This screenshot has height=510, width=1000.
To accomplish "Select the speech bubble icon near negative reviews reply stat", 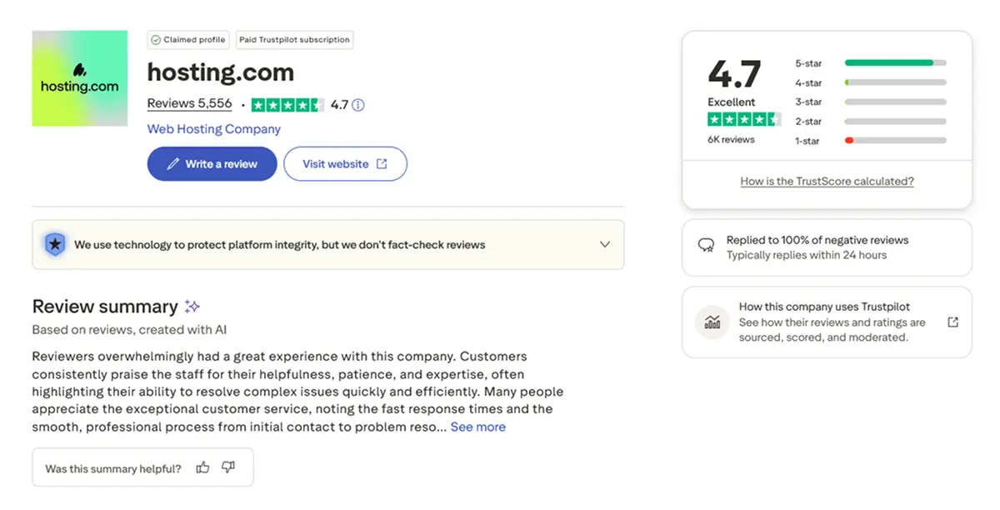I will click(x=707, y=245).
